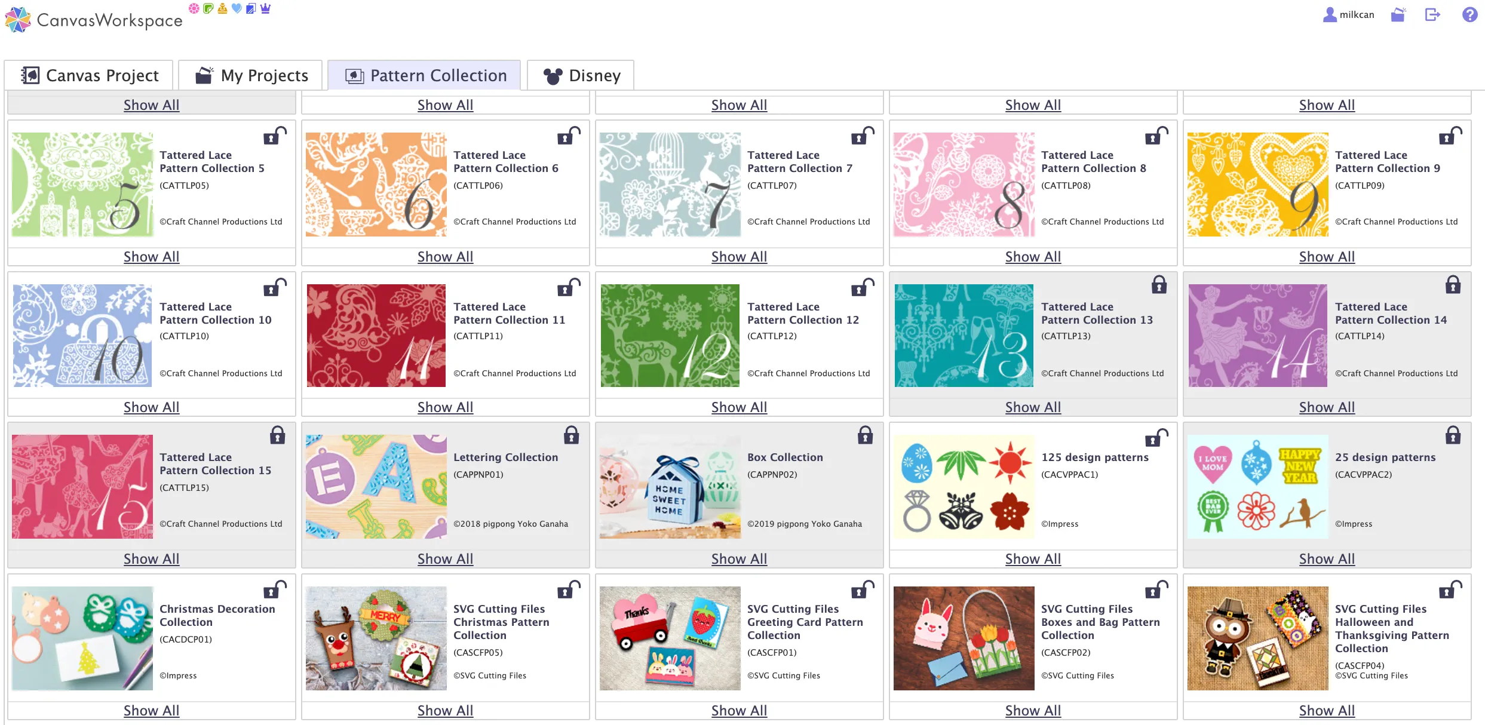This screenshot has height=725, width=1485.
Task: Expand Show All under Christmas Decoration Collection
Action: point(151,711)
